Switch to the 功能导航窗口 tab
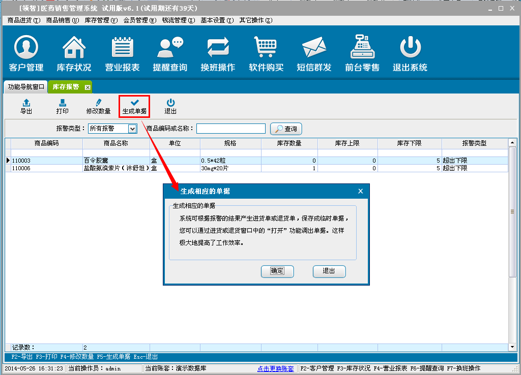This screenshot has width=521, height=375. [26, 87]
